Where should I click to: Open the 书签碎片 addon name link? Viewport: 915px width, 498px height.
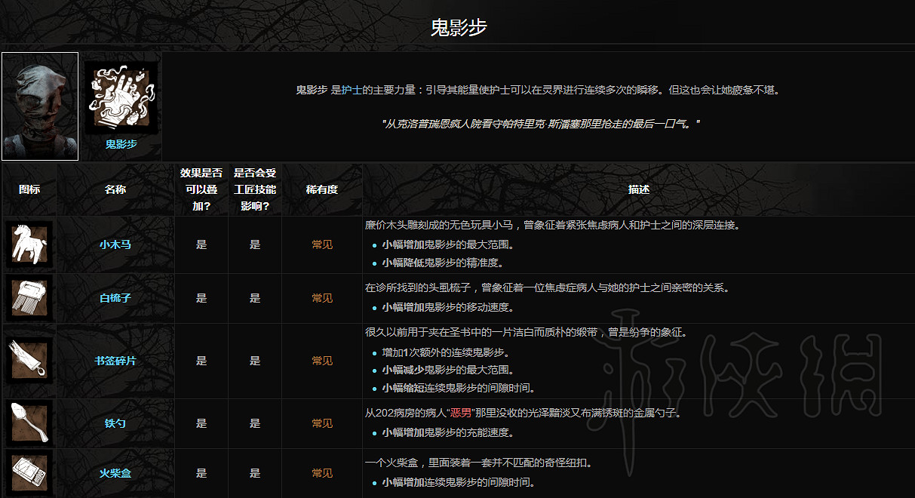[x=115, y=361]
